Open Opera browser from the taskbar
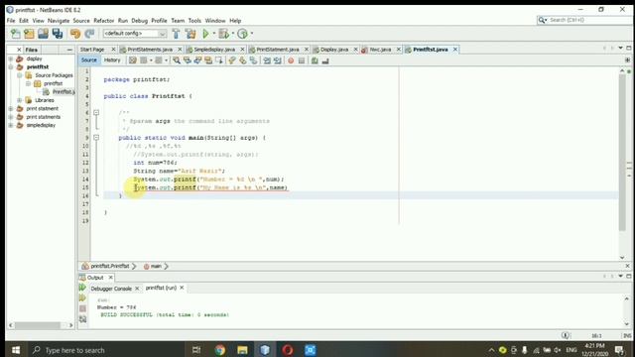 point(288,350)
